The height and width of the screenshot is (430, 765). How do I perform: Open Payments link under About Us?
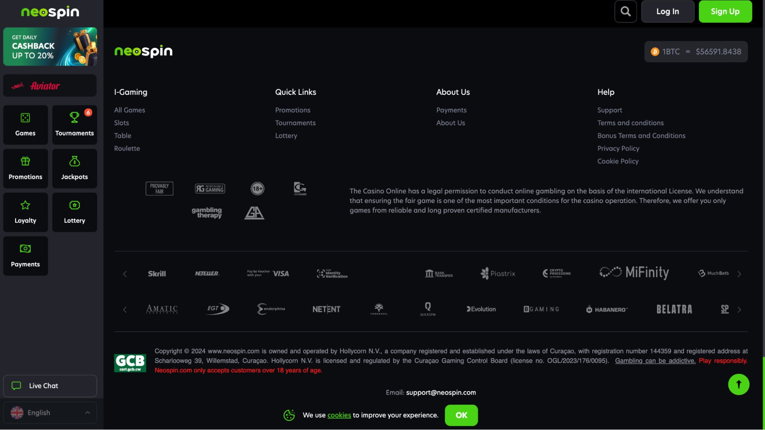pyautogui.click(x=451, y=110)
